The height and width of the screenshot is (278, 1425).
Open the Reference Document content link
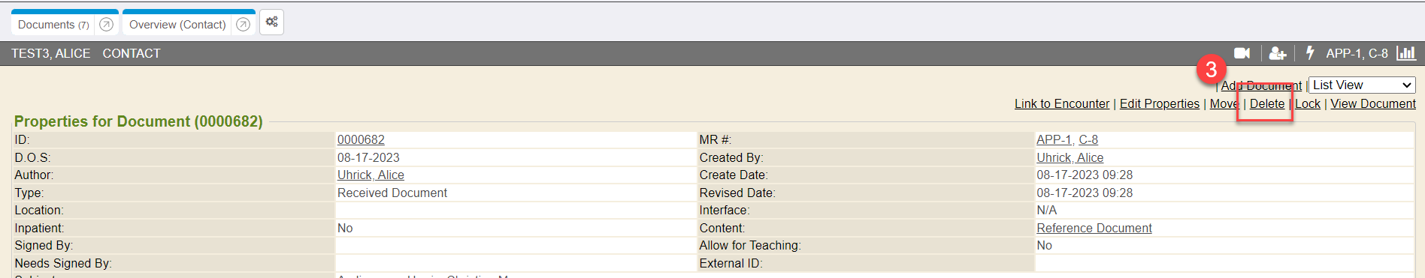coord(1094,228)
